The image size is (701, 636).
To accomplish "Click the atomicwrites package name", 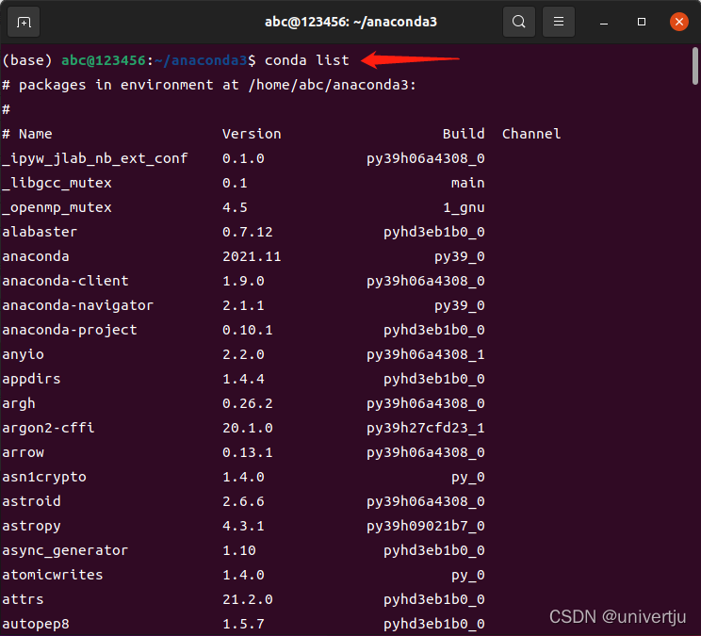I will [53, 575].
